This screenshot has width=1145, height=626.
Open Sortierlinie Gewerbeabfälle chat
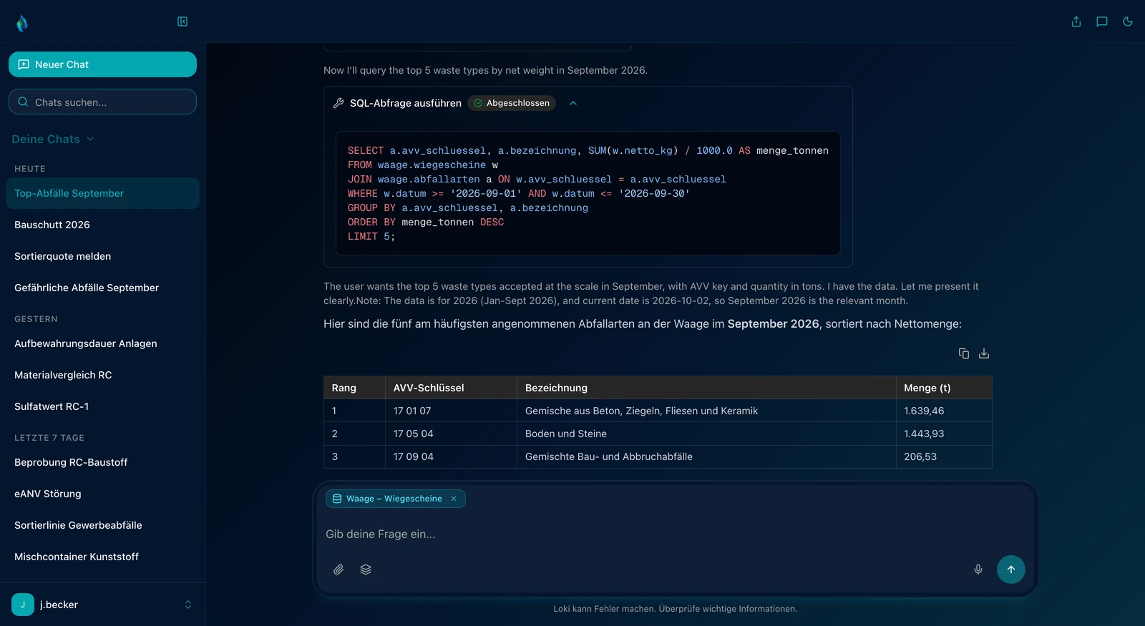(102, 525)
